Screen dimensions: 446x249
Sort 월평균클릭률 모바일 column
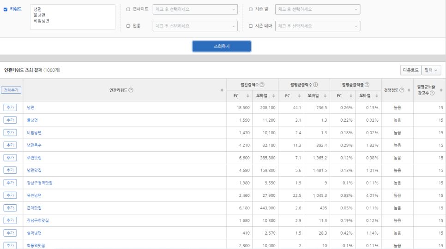[x=377, y=96]
